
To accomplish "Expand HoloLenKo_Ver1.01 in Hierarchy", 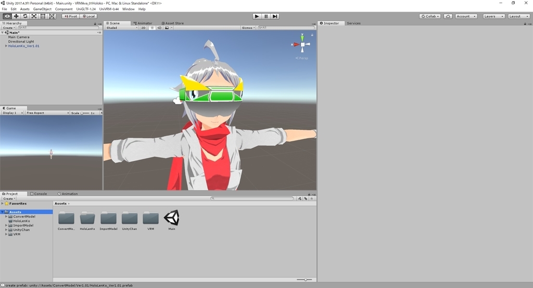I will pos(6,46).
